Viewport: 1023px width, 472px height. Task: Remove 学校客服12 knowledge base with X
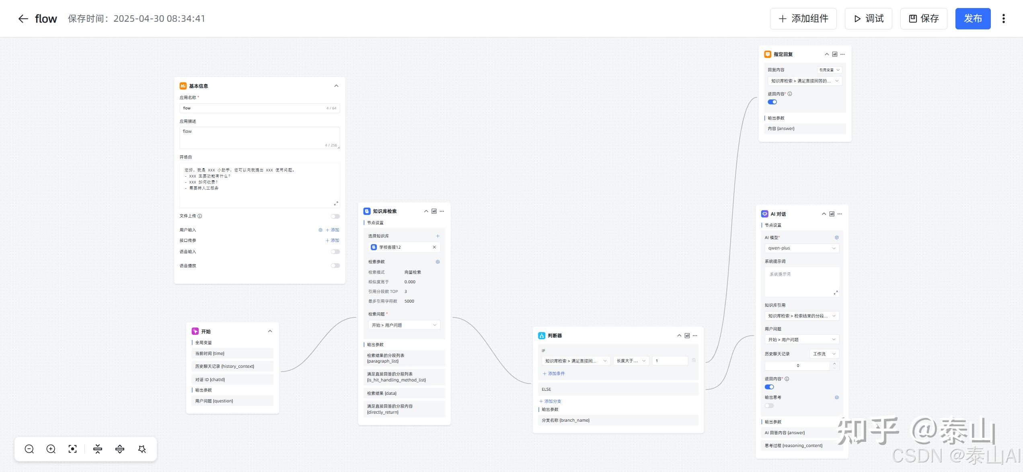pyautogui.click(x=434, y=247)
